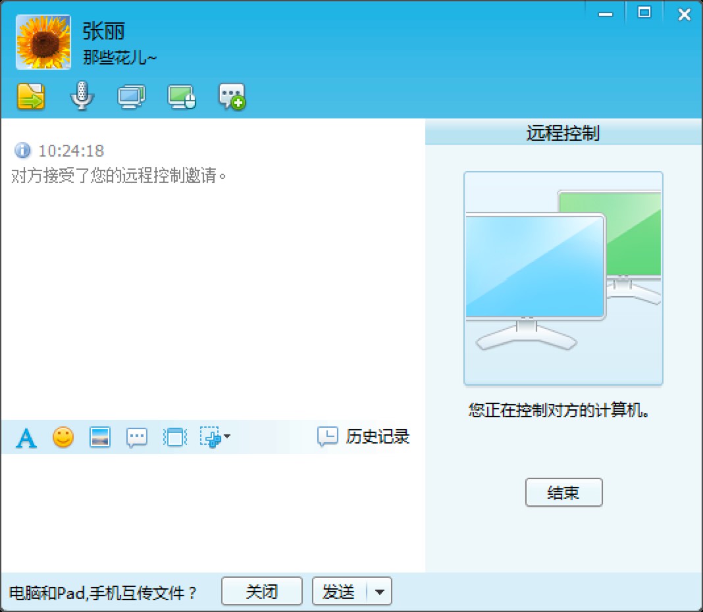Open the 发送 send options dropdown
This screenshot has height=612, width=703.
pos(379,590)
